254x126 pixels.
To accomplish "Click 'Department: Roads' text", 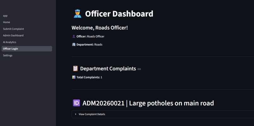I will 89,44.
